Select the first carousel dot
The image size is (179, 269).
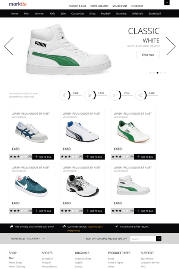click(x=150, y=73)
